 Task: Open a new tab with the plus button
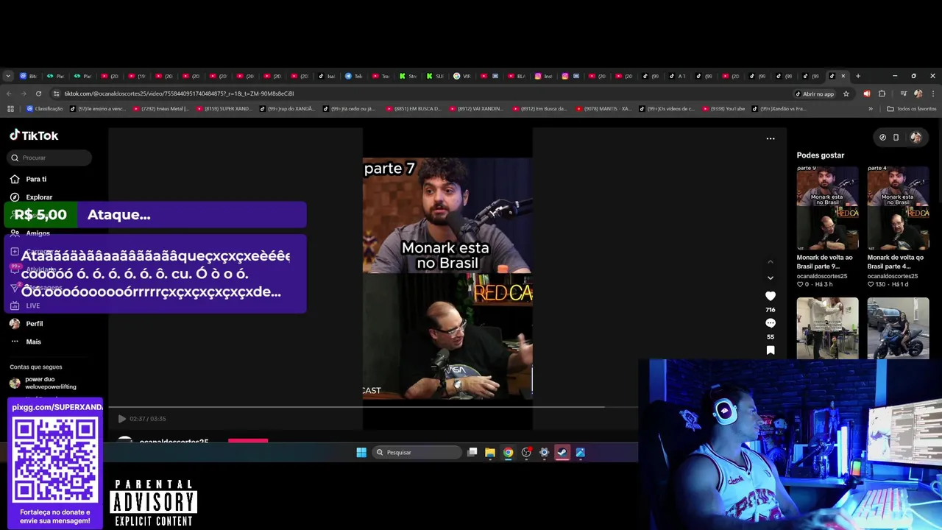(x=857, y=76)
